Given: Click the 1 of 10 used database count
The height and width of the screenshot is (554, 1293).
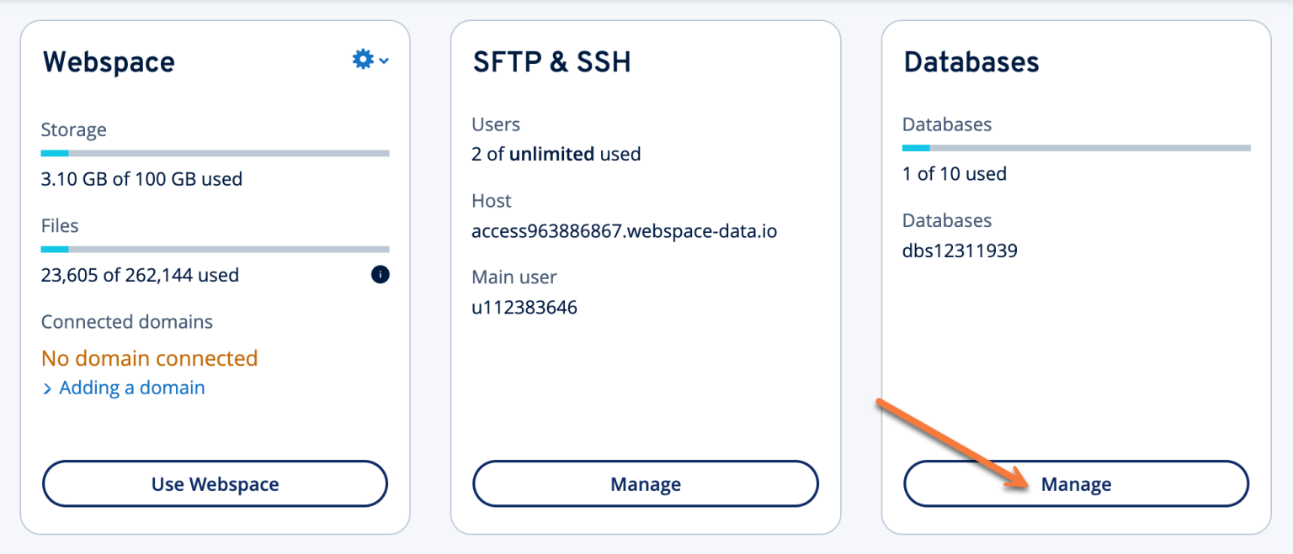Looking at the screenshot, I should (x=955, y=174).
